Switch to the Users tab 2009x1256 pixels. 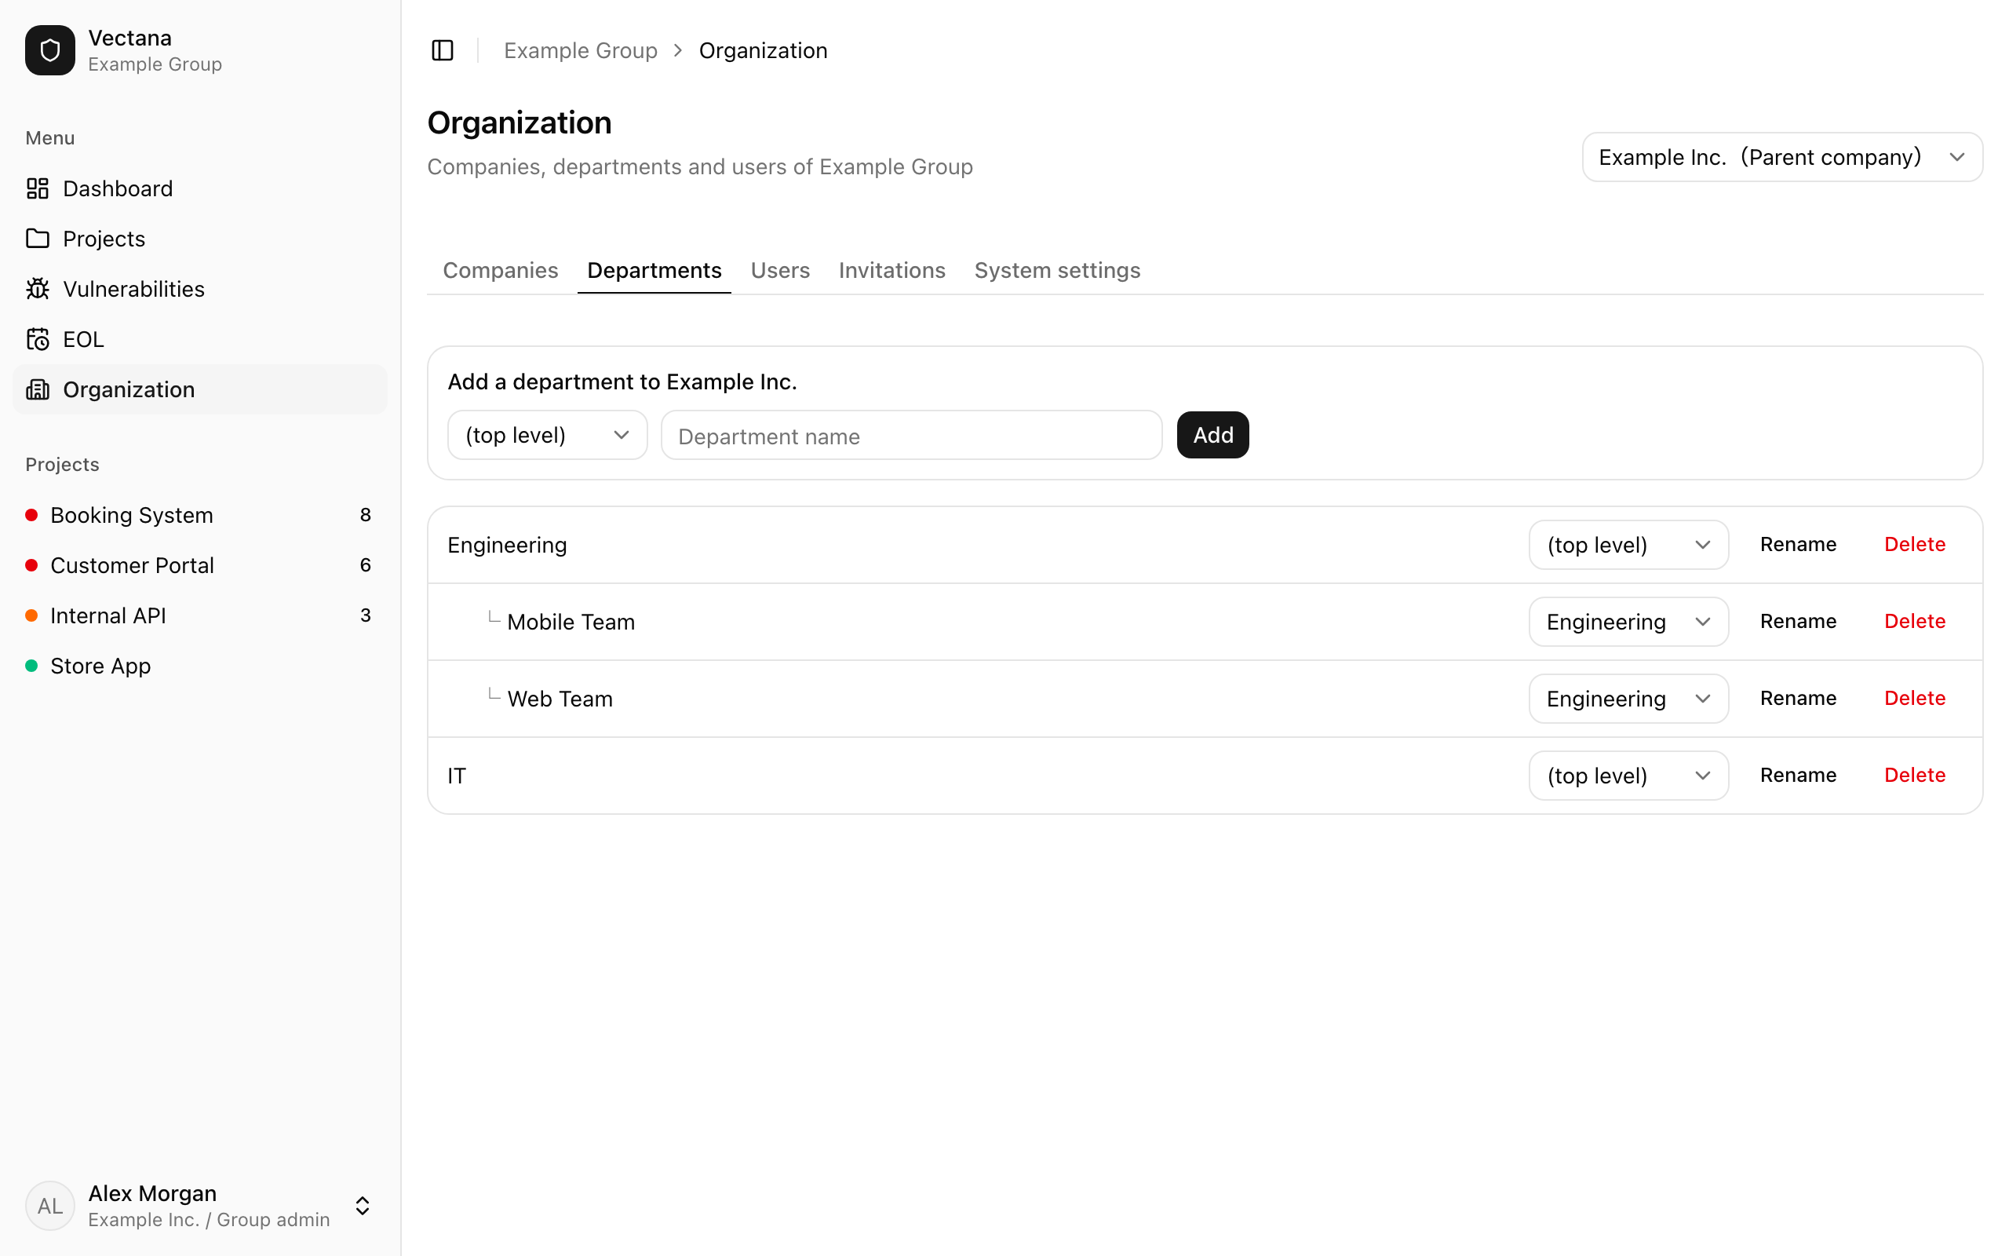(x=779, y=270)
